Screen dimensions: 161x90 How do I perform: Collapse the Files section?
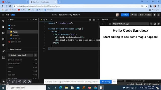point(9,19)
